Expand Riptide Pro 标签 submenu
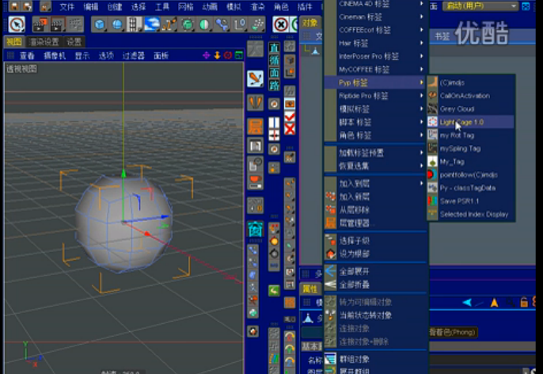The height and width of the screenshot is (374, 543). pos(375,96)
